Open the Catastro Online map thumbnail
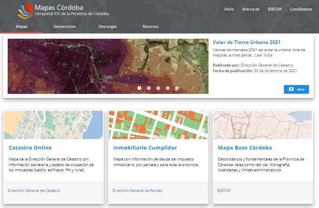Viewport: 319px width, 208px height. [53, 125]
